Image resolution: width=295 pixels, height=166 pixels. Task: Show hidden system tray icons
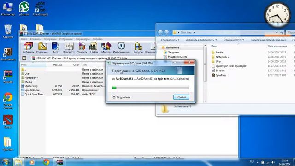[257, 162]
